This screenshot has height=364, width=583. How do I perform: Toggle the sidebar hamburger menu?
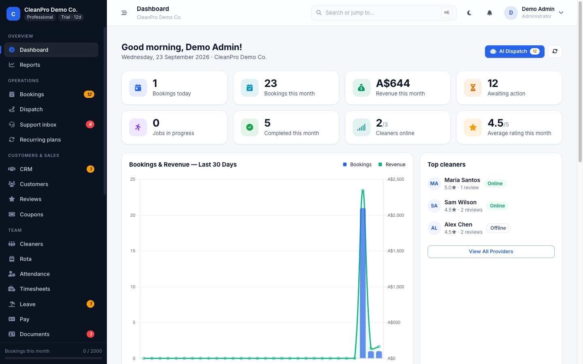(124, 13)
